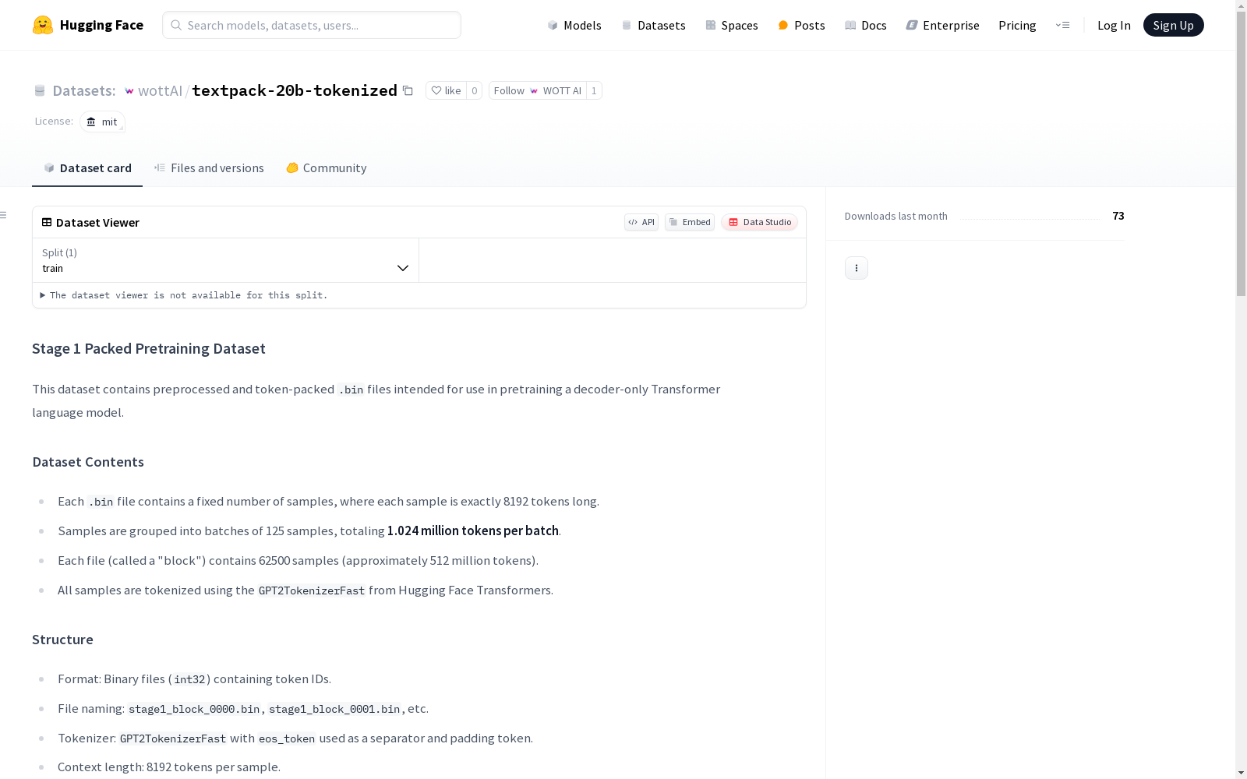This screenshot has width=1247, height=779.
Task: Go to Spaces in navigation
Action: (731, 25)
